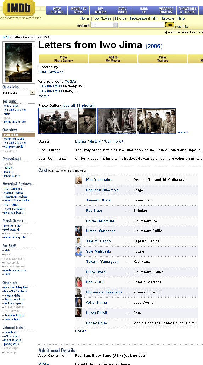Expand more genres
The image size is (203, 365).
coord(118,142)
